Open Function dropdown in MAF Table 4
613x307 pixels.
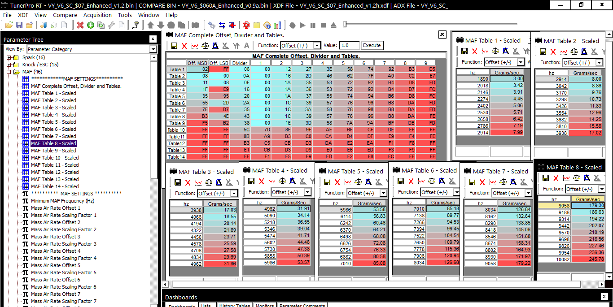coord(307,192)
